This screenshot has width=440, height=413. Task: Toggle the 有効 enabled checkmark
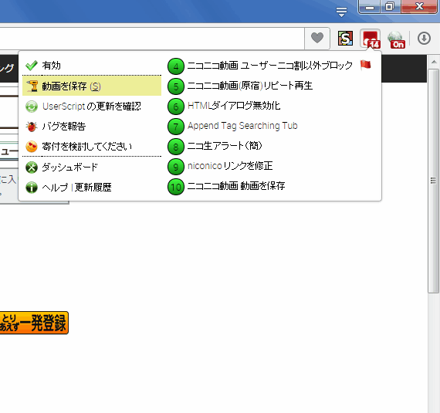pos(32,66)
